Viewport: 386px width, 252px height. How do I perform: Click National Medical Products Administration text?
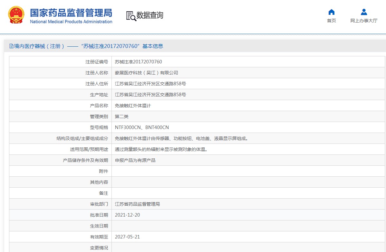71,22
